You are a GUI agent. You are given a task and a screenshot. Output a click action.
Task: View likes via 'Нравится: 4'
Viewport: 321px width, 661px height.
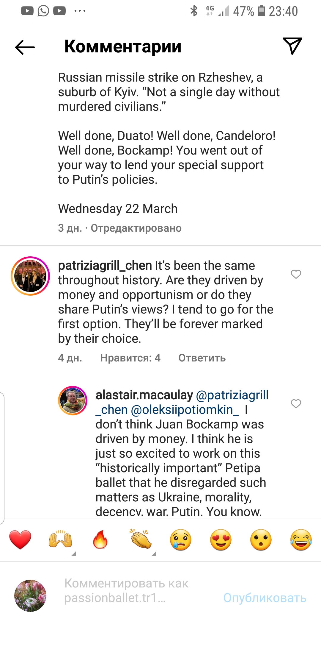click(x=130, y=358)
